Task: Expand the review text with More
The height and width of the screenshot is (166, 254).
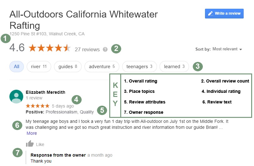Action: 32,133
